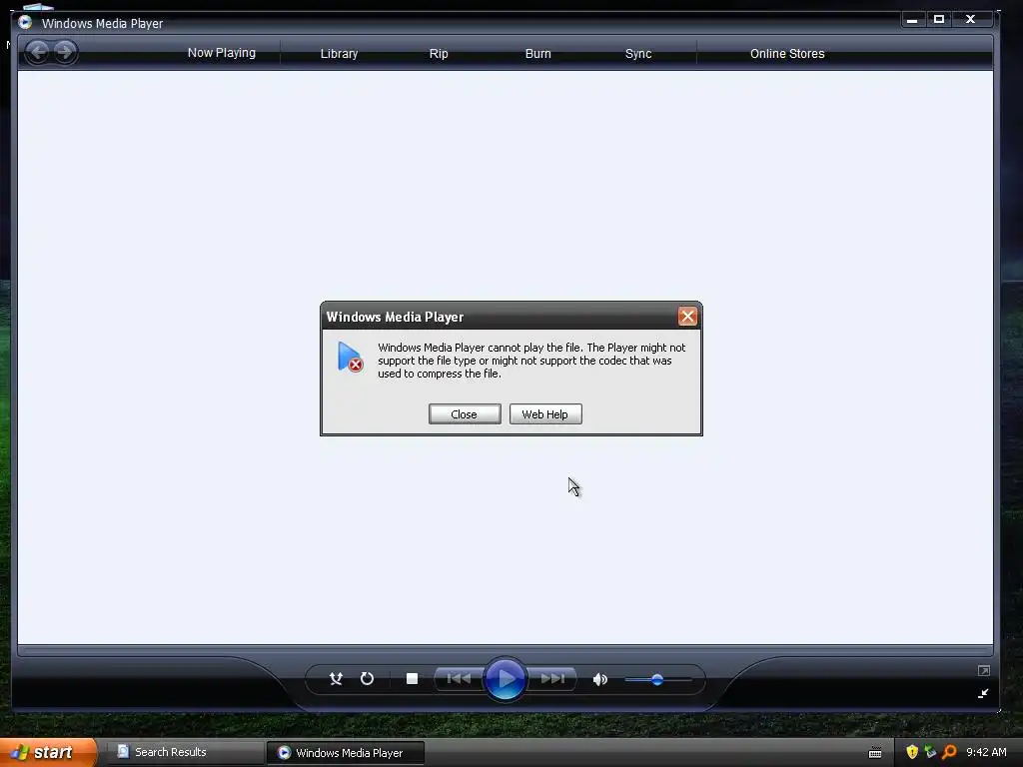Viewport: 1023px width, 767px height.
Task: Click the seek bar above the controls
Action: click(505, 650)
